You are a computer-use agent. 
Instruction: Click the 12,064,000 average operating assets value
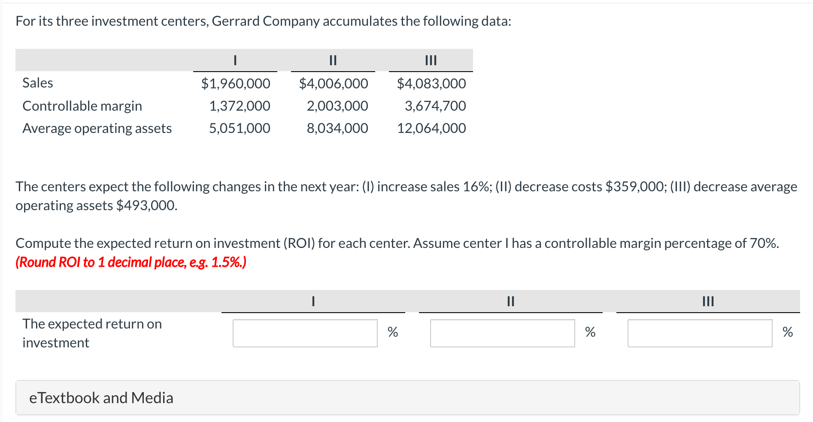click(x=431, y=128)
